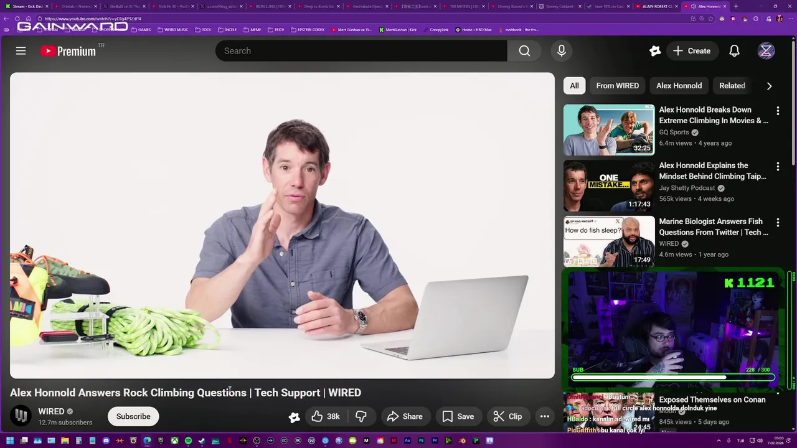Open Marine Biologist Fish Questions thumbnail

609,241
